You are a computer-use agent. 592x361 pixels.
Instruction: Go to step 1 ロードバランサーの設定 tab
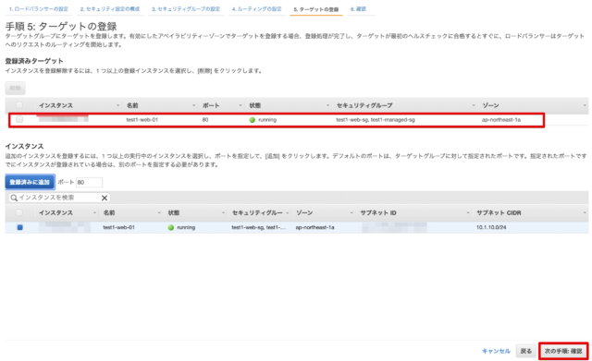39,9
